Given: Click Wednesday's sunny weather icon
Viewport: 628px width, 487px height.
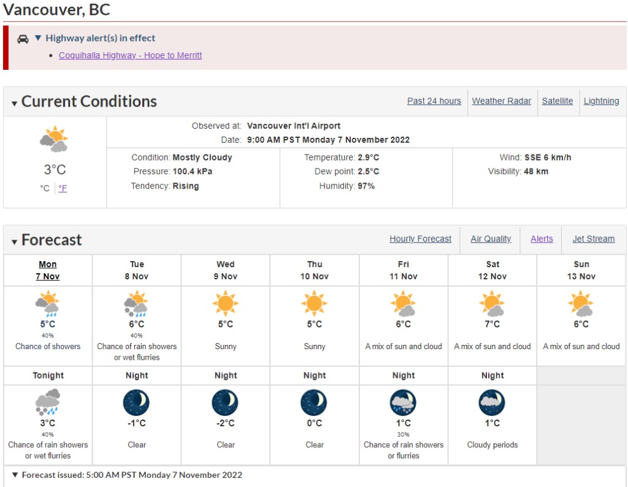Looking at the screenshot, I should pyautogui.click(x=225, y=304).
